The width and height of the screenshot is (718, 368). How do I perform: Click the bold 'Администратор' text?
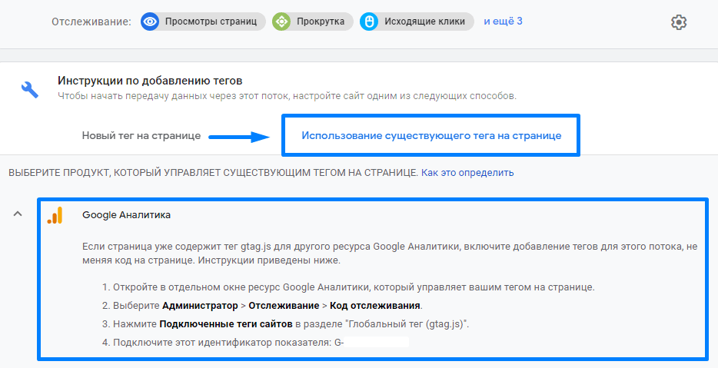pyautogui.click(x=200, y=306)
